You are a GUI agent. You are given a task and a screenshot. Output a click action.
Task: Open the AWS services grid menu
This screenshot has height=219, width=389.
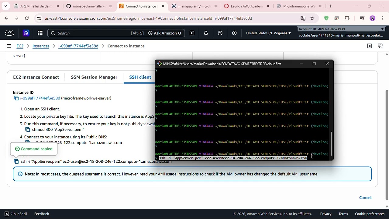tap(40, 33)
